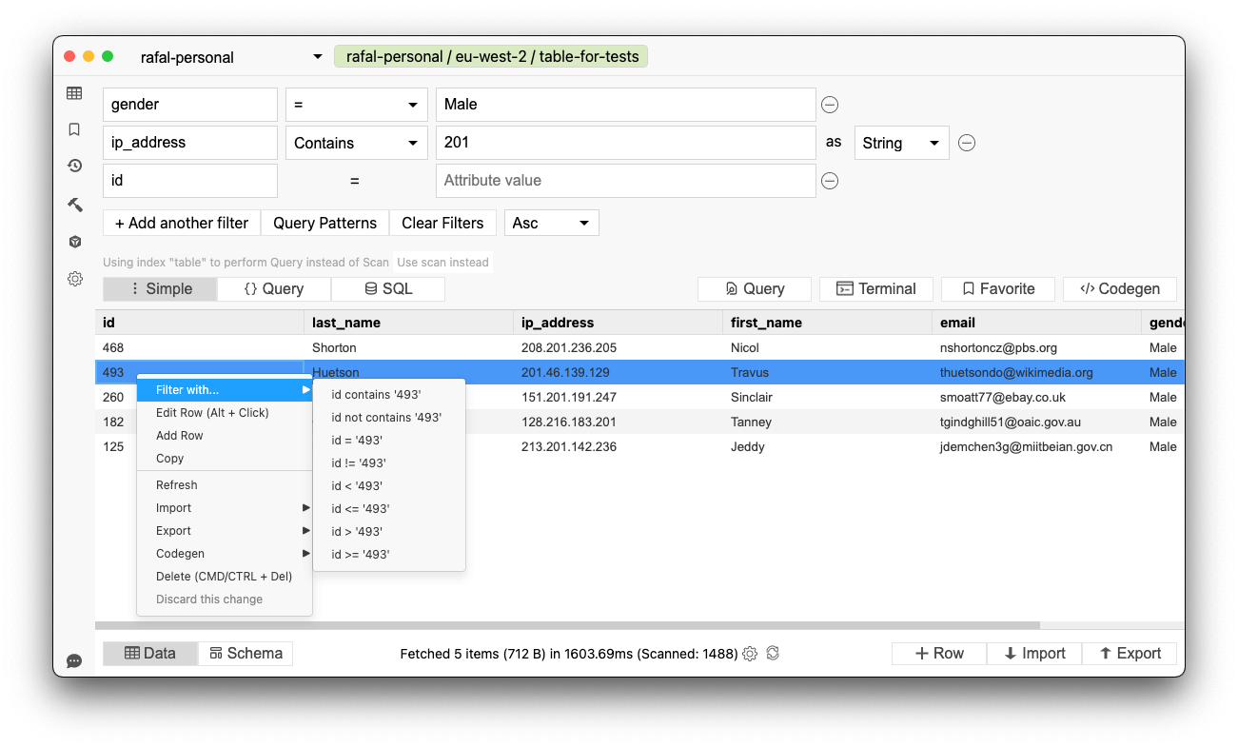This screenshot has height=747, width=1238.
Task: Change sort order using the Asc dropdown
Action: (551, 222)
